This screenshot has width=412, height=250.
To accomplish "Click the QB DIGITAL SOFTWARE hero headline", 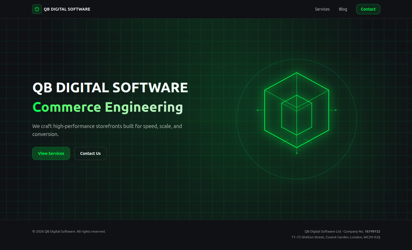I will click(110, 88).
